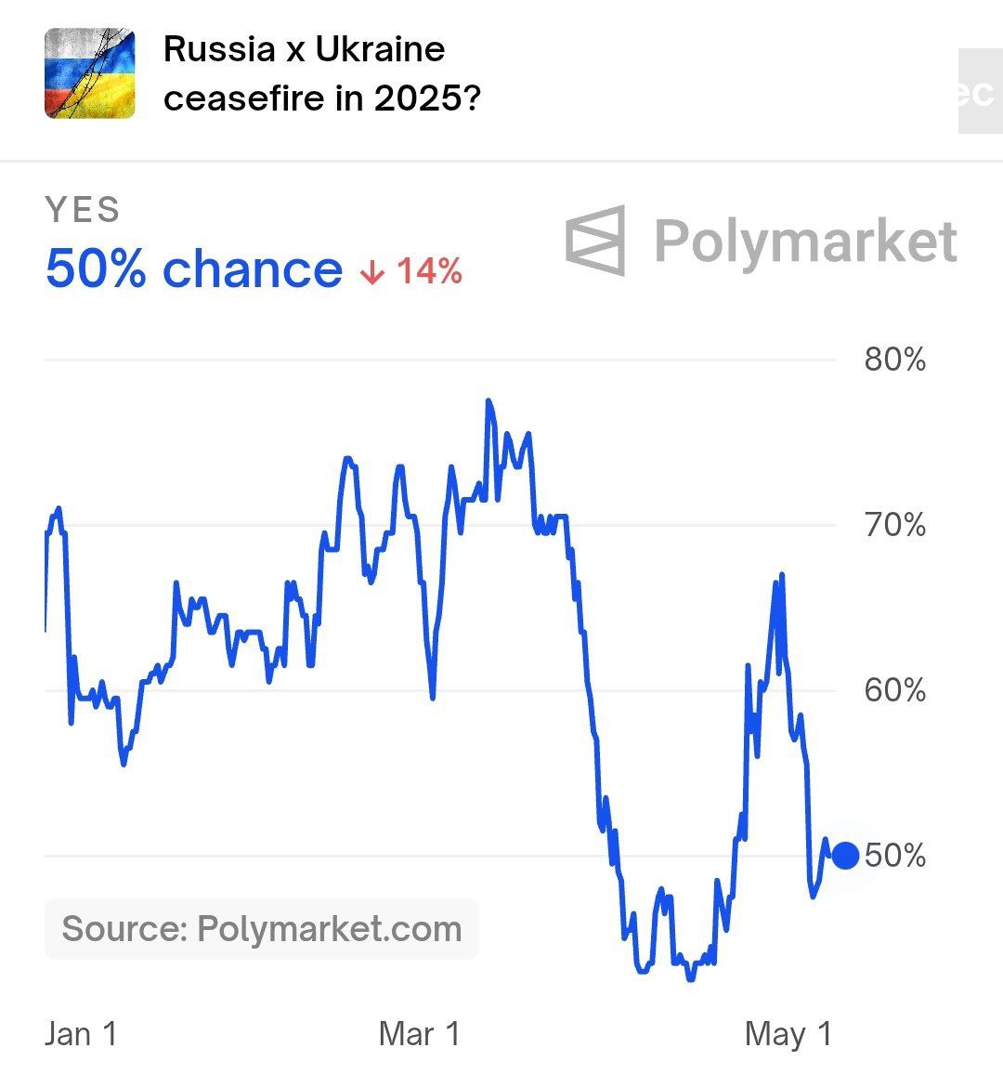The image size is (1003, 1074).
Task: Click the 50% y-axis label
Action: point(895,855)
